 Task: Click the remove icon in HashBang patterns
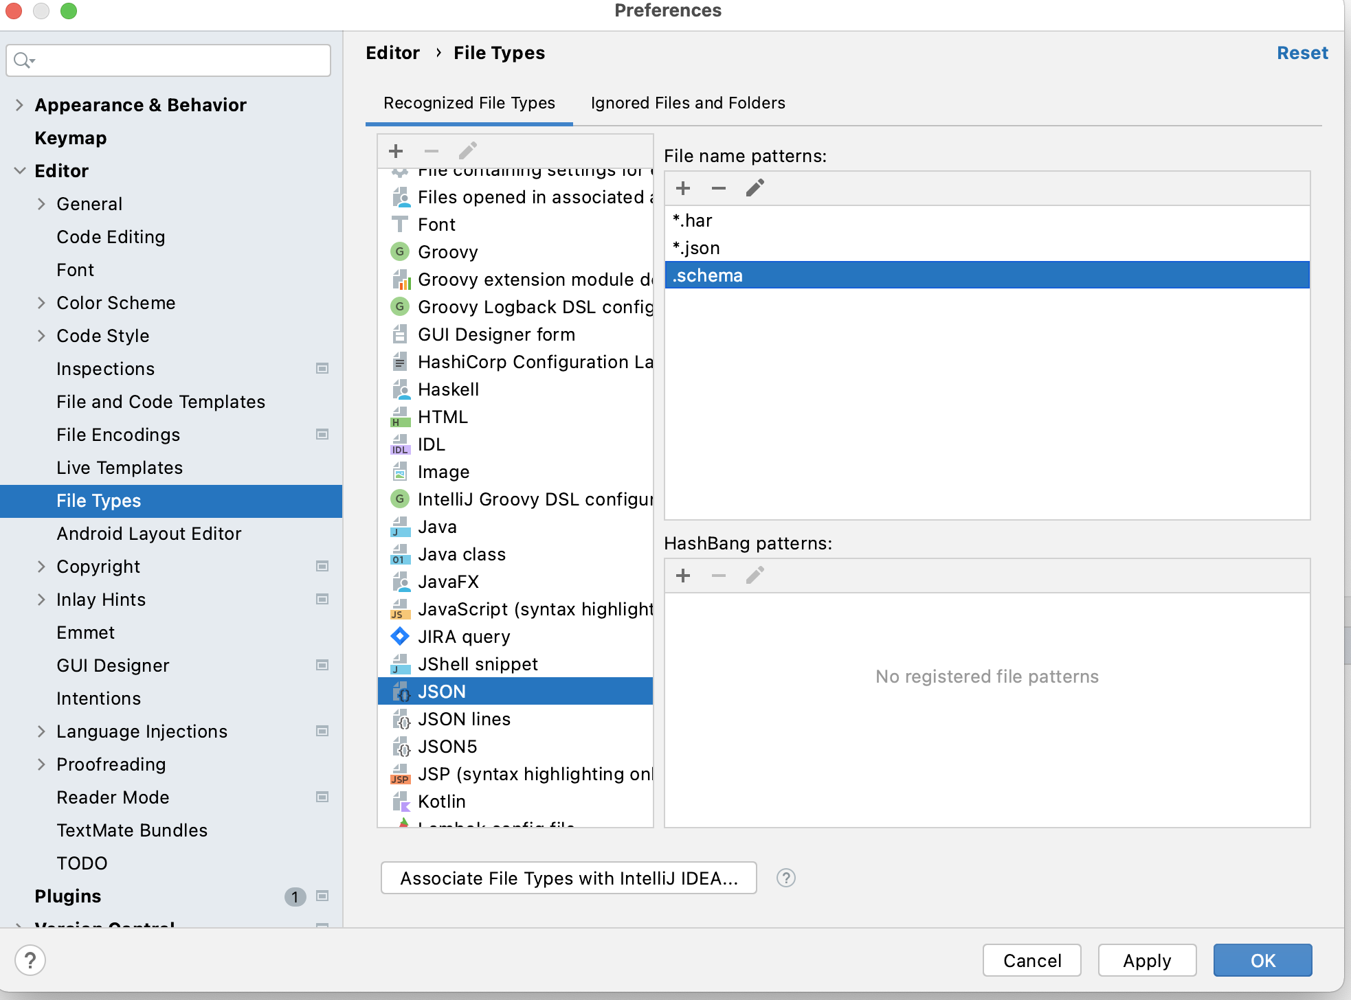[719, 576]
